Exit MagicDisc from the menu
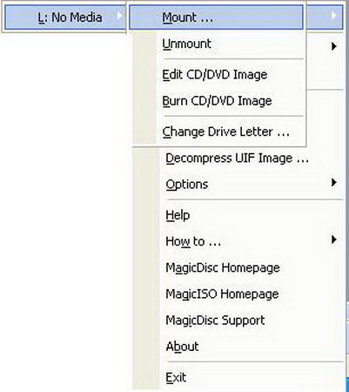The image size is (349, 392). pyautogui.click(x=176, y=377)
